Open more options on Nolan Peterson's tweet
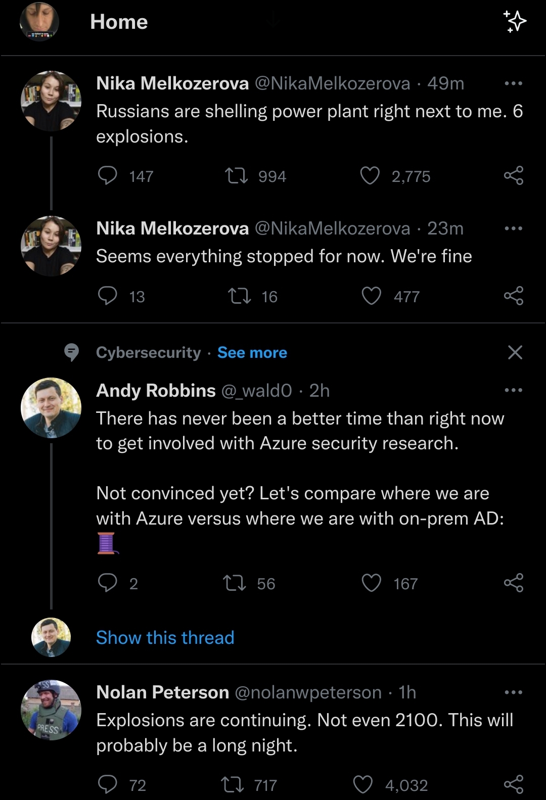Viewport: 546px width, 800px height. 514,692
